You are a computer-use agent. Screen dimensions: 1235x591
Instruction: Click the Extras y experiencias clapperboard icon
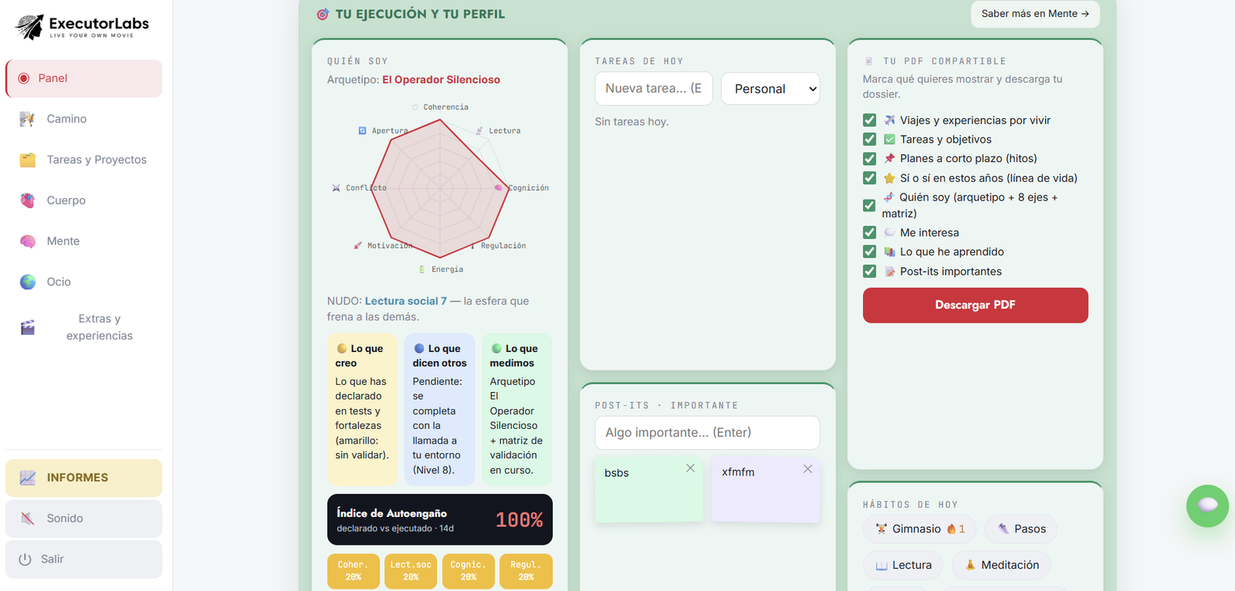click(x=28, y=327)
